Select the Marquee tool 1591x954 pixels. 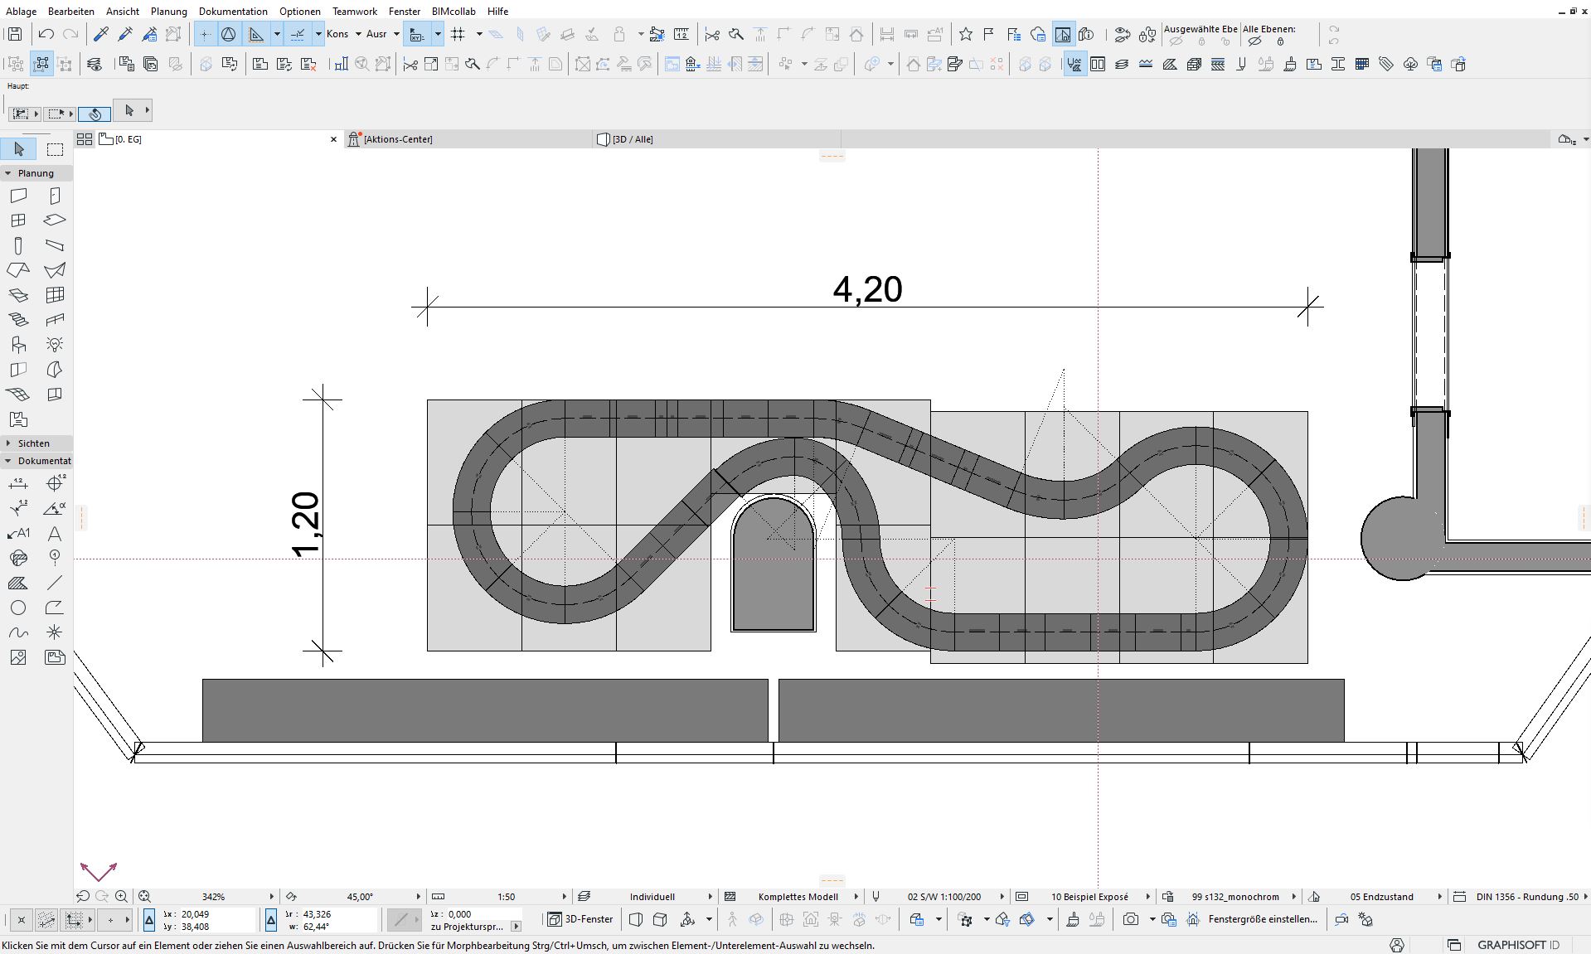[55, 149]
